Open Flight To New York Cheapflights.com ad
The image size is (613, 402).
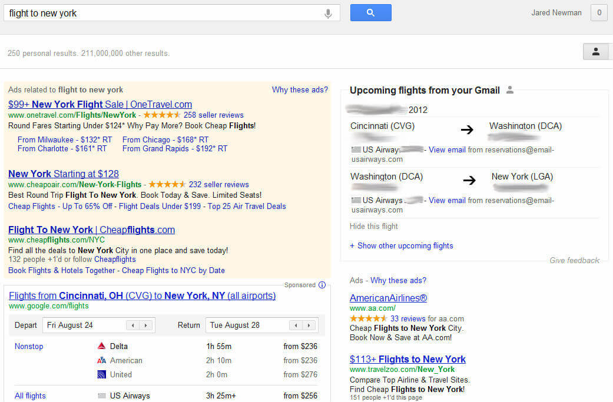coord(91,230)
